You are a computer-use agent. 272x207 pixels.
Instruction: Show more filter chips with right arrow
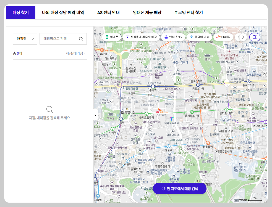pos(243,37)
